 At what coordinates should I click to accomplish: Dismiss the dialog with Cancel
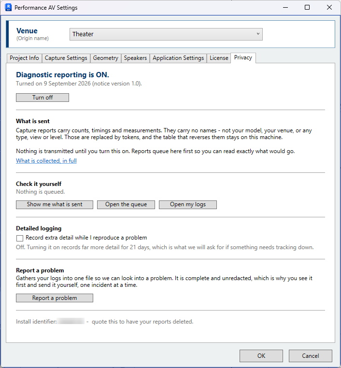[x=310, y=356]
